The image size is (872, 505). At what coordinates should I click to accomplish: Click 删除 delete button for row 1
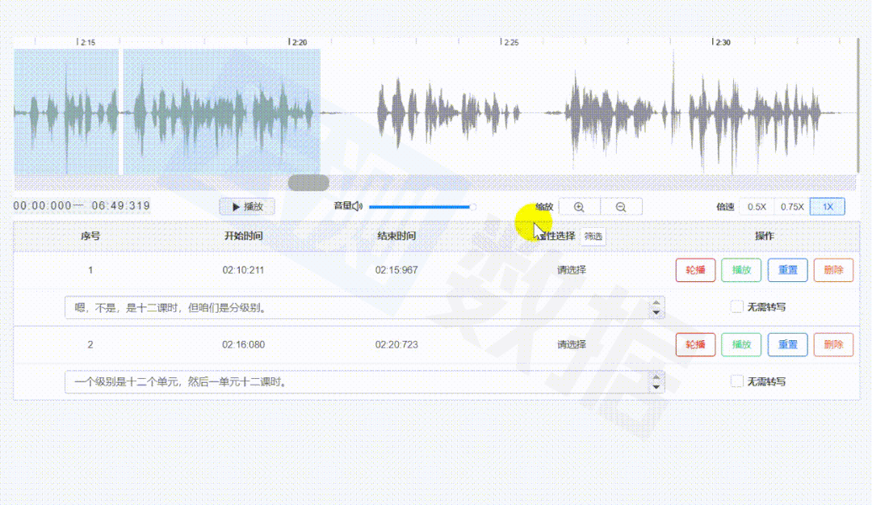tap(833, 270)
